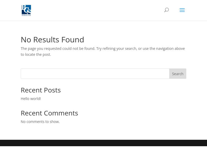
Task: Click the page-not-found message paragraph
Action: [x=103, y=51]
